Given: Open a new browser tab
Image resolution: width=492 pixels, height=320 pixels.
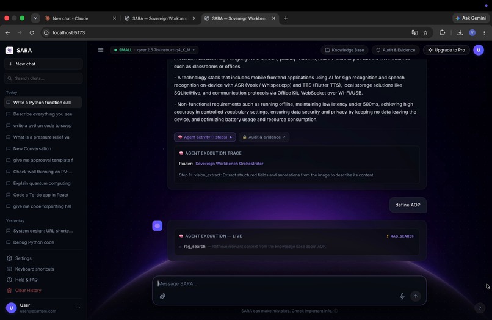Looking at the screenshot, I should coord(286,18).
